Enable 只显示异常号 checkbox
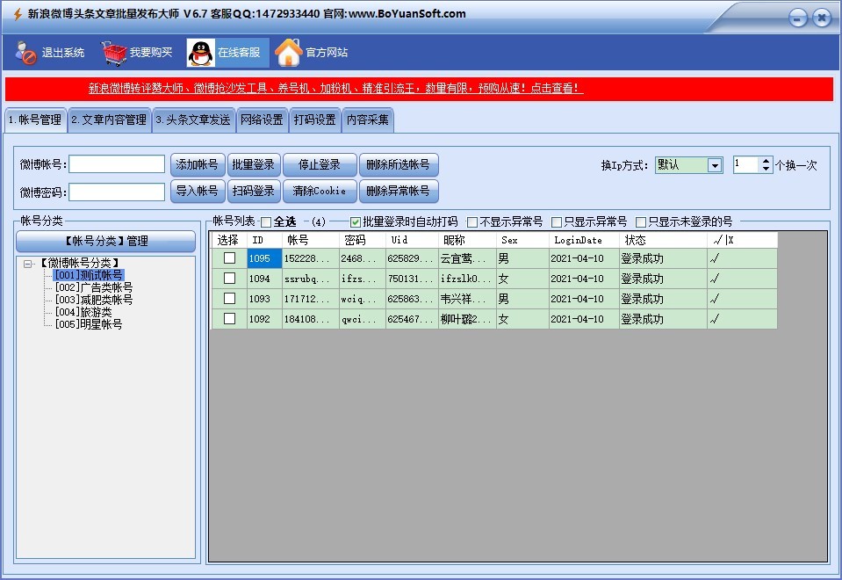The width and height of the screenshot is (842, 580). pyautogui.click(x=557, y=222)
